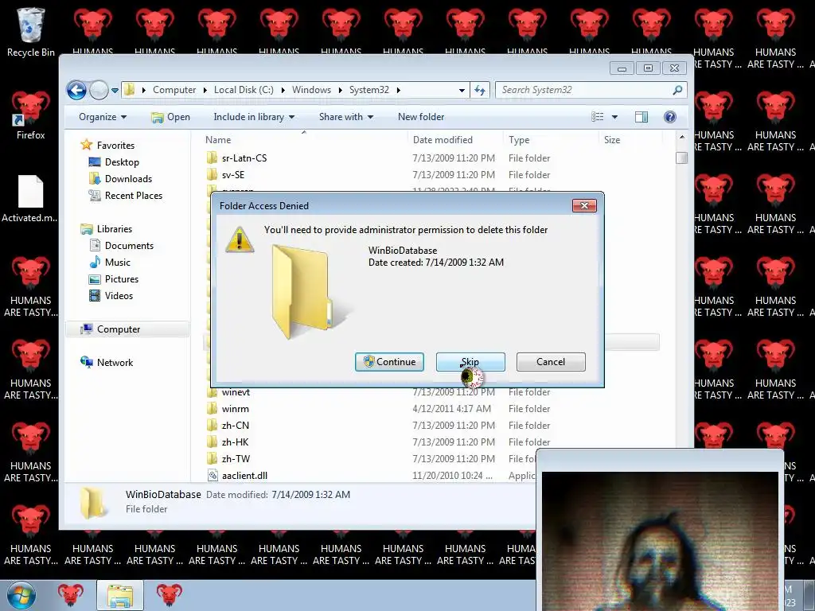Viewport: 815px width, 611px height.
Task: Refresh the System32 folder view
Action: [x=480, y=90]
